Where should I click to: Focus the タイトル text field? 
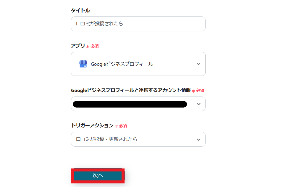138,24
